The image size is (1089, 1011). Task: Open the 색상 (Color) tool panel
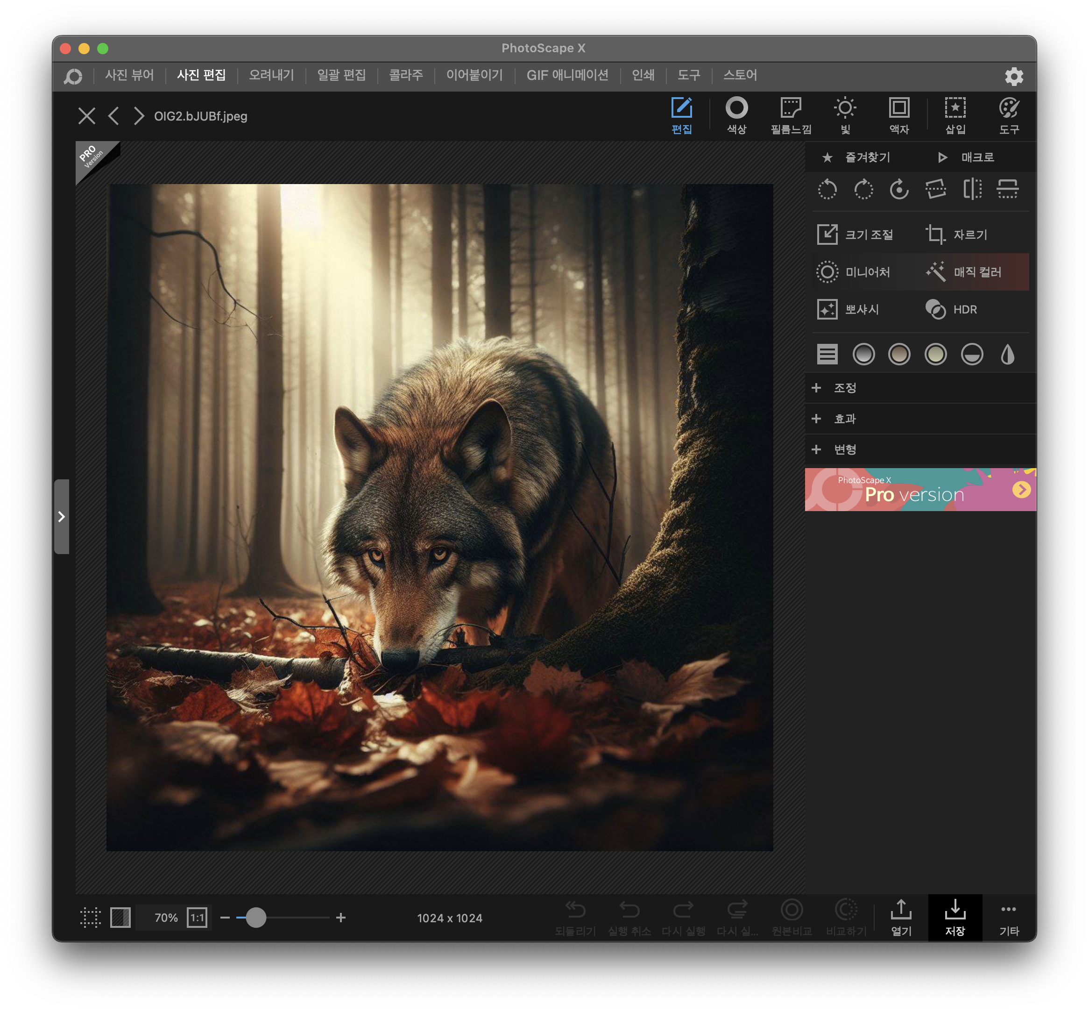click(736, 115)
